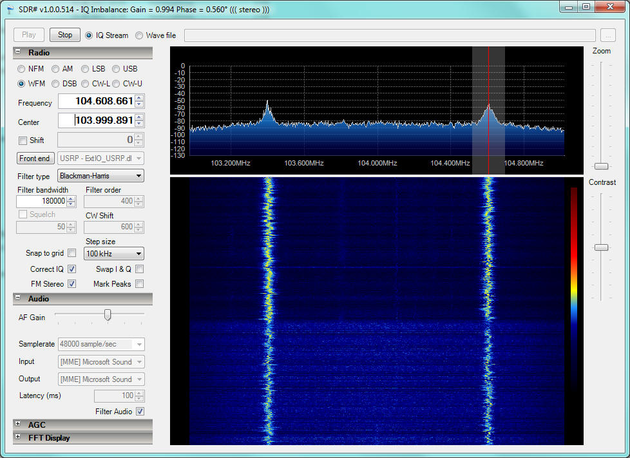Click the SDR# app icon in title bar
Viewport: 630px width, 458px height.
[x=10, y=9]
